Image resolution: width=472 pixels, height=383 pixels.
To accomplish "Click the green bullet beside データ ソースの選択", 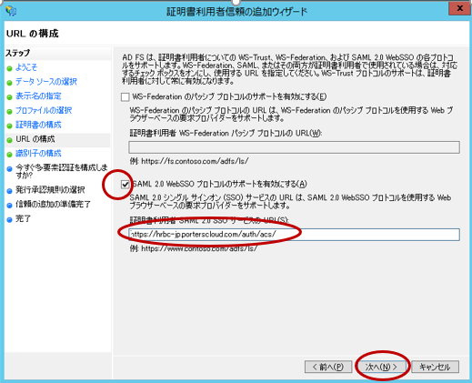I will click(9, 83).
